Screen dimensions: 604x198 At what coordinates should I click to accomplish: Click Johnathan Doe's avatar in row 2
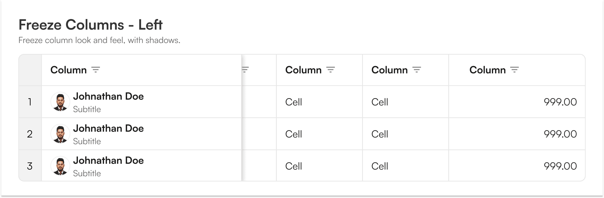60,134
